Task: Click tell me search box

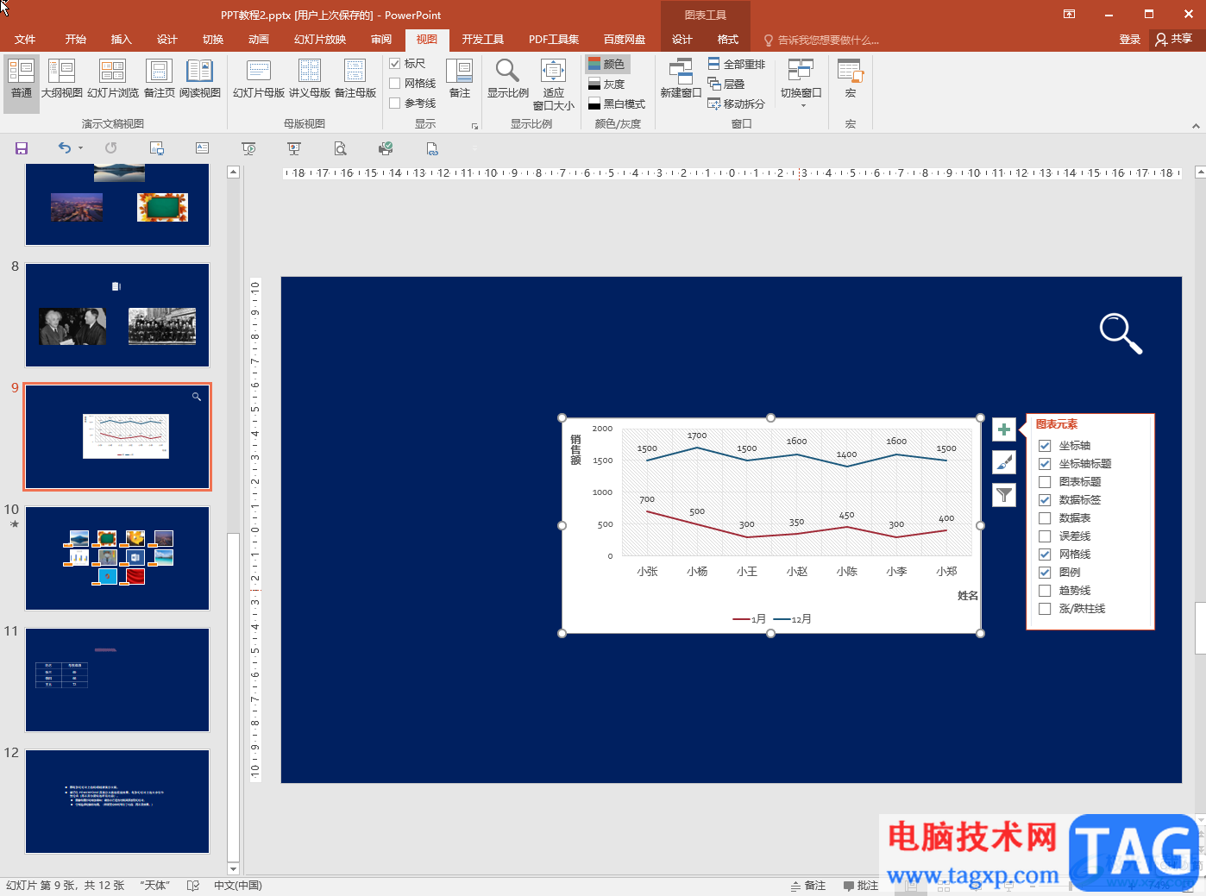Action: [822, 40]
